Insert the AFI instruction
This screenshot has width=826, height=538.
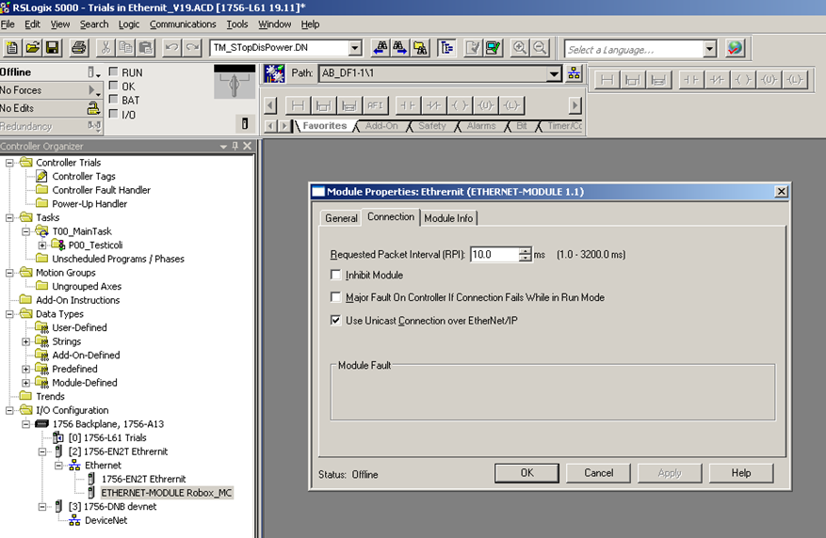[375, 105]
